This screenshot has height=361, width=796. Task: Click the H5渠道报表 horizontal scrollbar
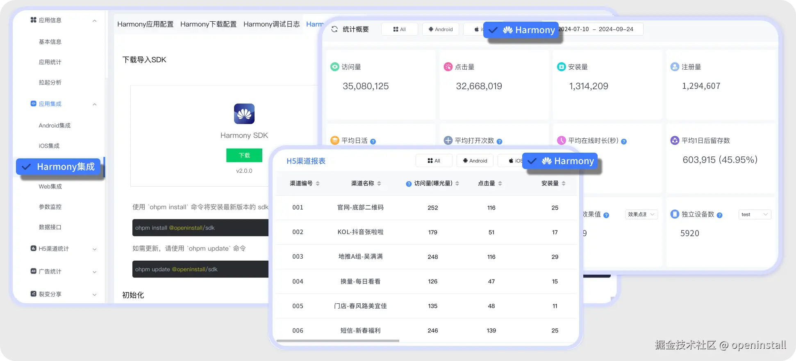338,341
